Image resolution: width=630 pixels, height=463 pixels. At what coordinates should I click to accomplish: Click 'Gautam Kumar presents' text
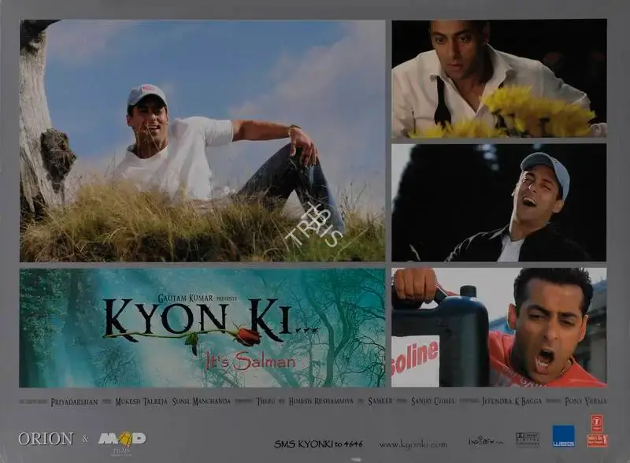(198, 298)
